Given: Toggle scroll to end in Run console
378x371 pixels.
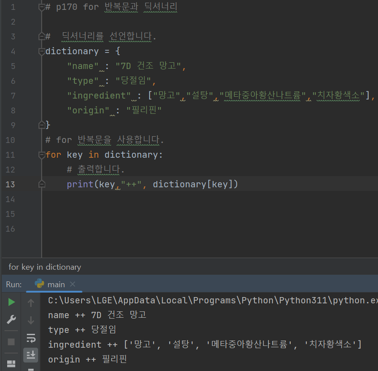Looking at the screenshot, I should click(x=31, y=355).
